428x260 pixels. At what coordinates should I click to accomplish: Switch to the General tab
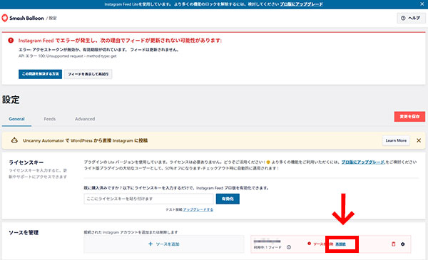[16, 119]
